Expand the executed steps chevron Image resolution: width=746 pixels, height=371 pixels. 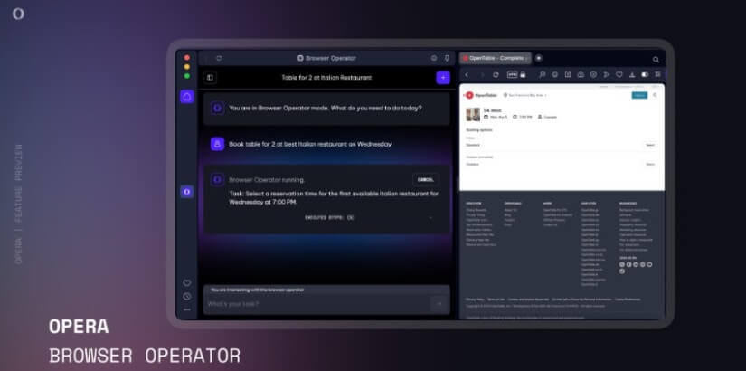[x=430, y=218]
